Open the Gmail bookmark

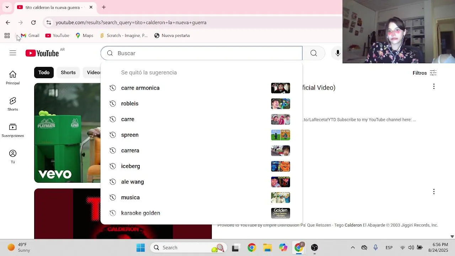(30, 36)
